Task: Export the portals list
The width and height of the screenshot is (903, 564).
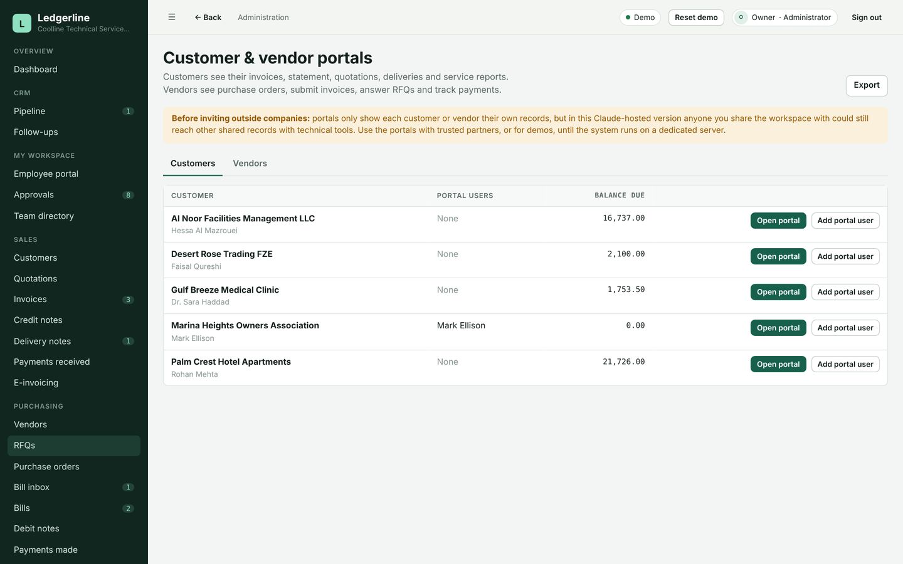Action: [x=867, y=85]
